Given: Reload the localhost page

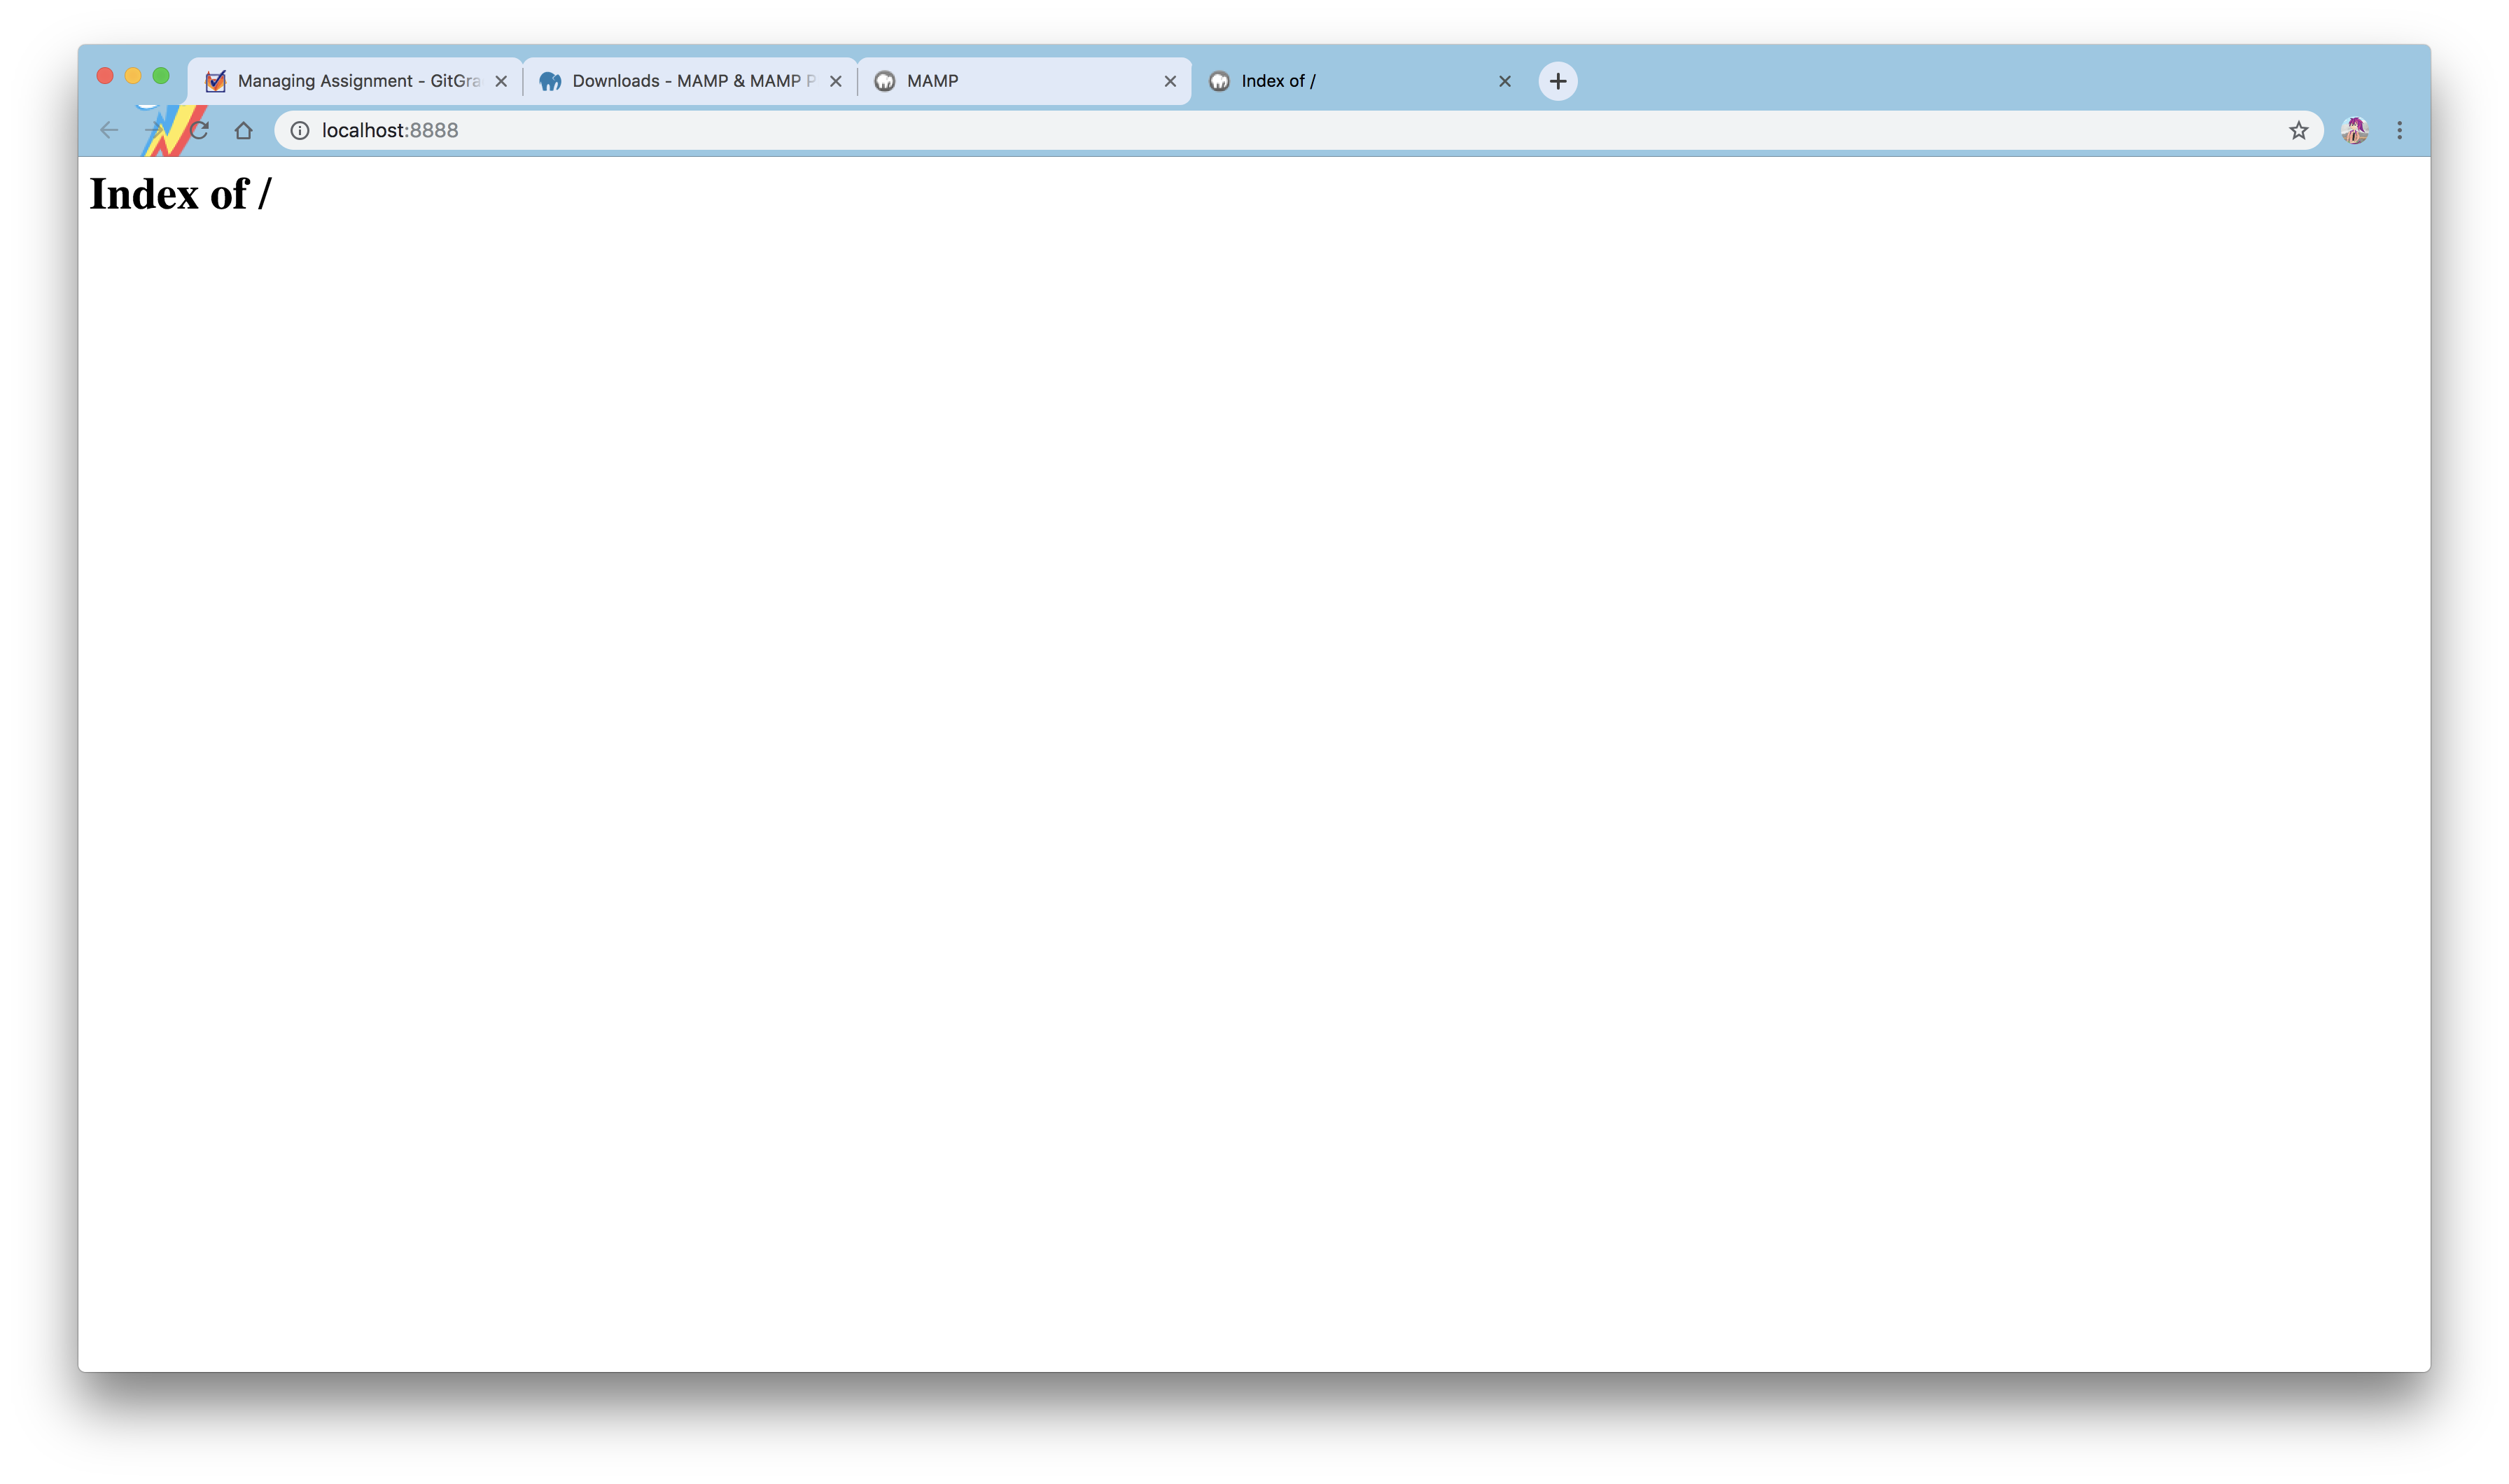Looking at the screenshot, I should (x=200, y=130).
